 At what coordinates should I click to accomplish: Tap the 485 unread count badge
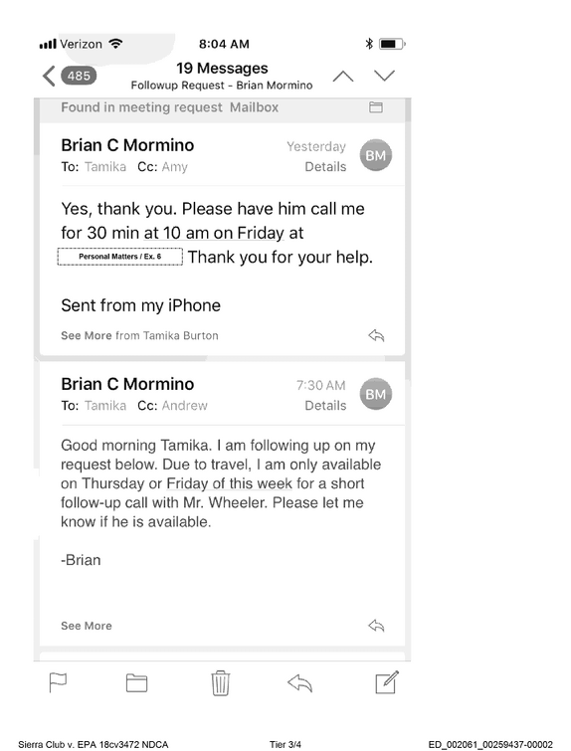[79, 76]
